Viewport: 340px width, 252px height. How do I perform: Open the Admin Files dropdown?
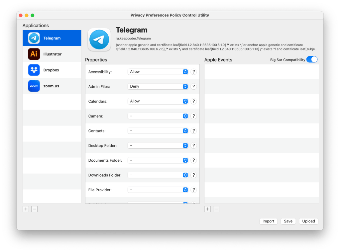coord(158,86)
